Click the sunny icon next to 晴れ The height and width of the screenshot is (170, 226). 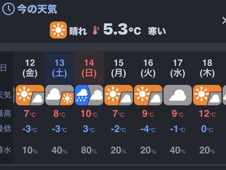[x=58, y=30]
